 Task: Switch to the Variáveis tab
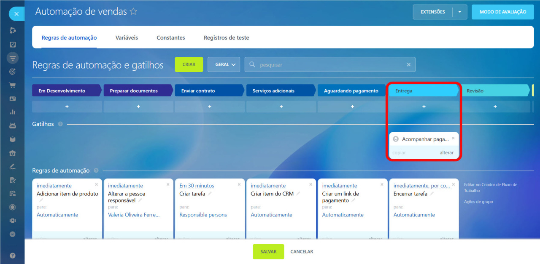tap(127, 38)
